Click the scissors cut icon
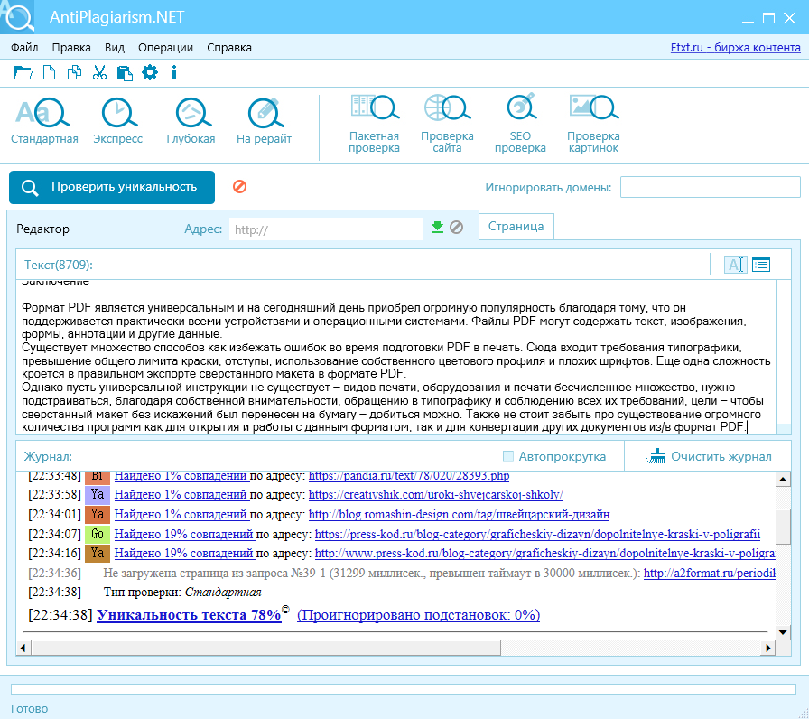Image resolution: width=809 pixels, height=719 pixels. pos(99,73)
